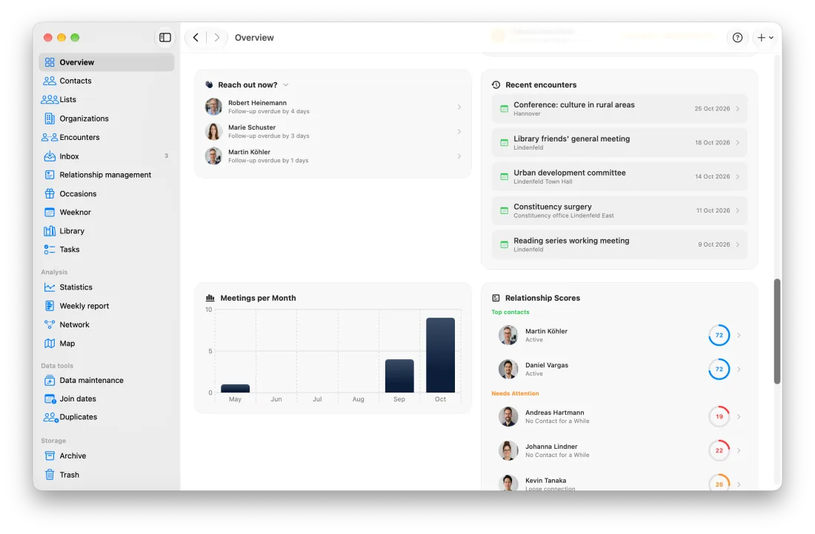The height and width of the screenshot is (534, 815).
Task: Click the Data maintenance icon
Action: 50,380
